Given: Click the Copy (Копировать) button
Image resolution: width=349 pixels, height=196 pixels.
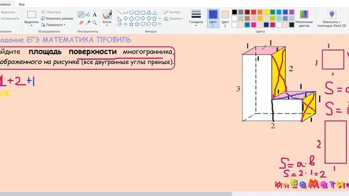Looking at the screenshot, I should pos(10,19).
